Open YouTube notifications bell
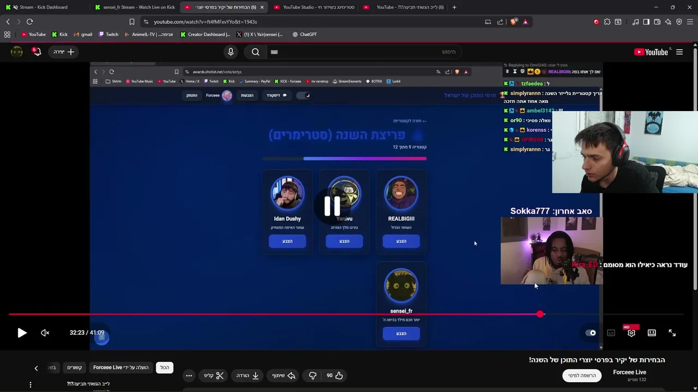The height and width of the screenshot is (392, 698). pyautogui.click(x=37, y=52)
